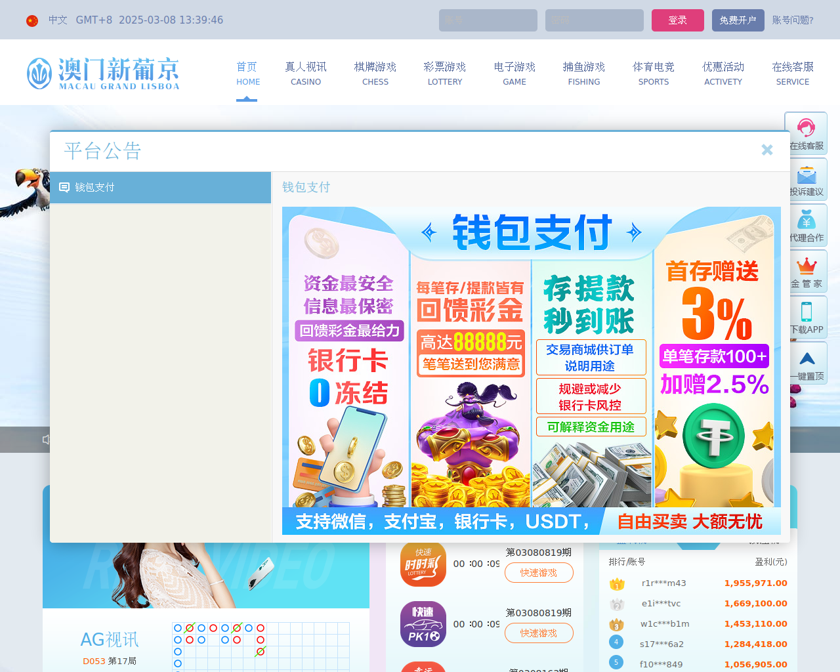Click the speaker icon on the notice bar

click(x=46, y=439)
